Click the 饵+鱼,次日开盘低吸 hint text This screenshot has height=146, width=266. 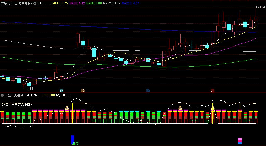coord(16,105)
